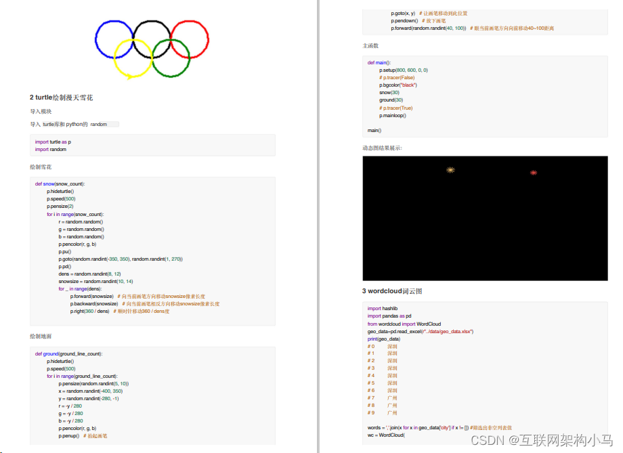623x453 pixels.
Task: Click the "import hashlib" line
Action: pyautogui.click(x=382, y=308)
